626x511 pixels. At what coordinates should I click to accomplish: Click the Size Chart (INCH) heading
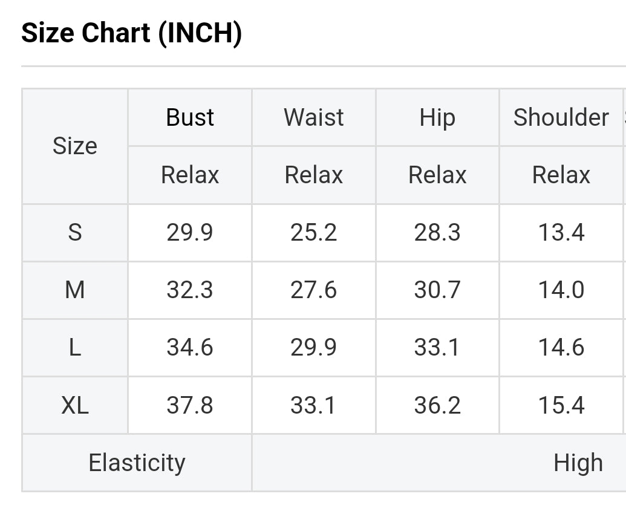pyautogui.click(x=131, y=33)
